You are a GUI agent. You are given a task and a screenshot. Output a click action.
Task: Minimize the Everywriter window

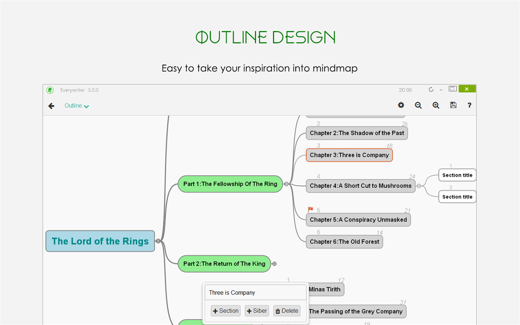click(x=441, y=89)
